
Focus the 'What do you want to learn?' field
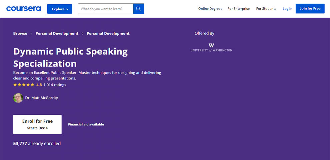[106, 9]
